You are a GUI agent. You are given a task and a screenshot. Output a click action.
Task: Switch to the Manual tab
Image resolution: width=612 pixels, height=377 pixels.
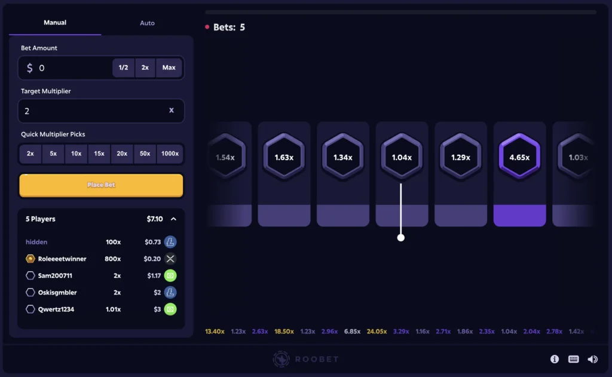[x=55, y=23]
